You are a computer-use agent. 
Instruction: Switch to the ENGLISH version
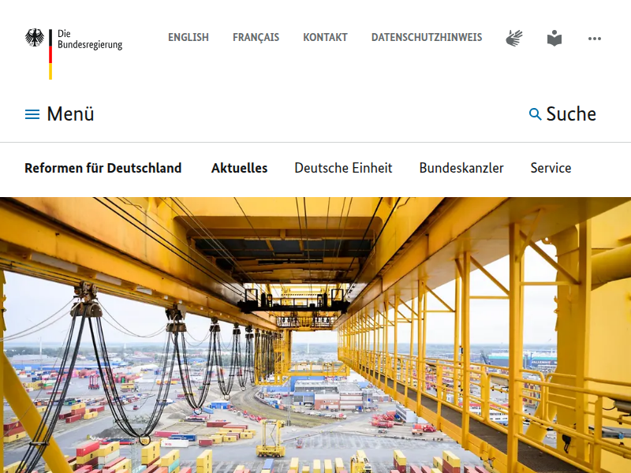point(189,37)
